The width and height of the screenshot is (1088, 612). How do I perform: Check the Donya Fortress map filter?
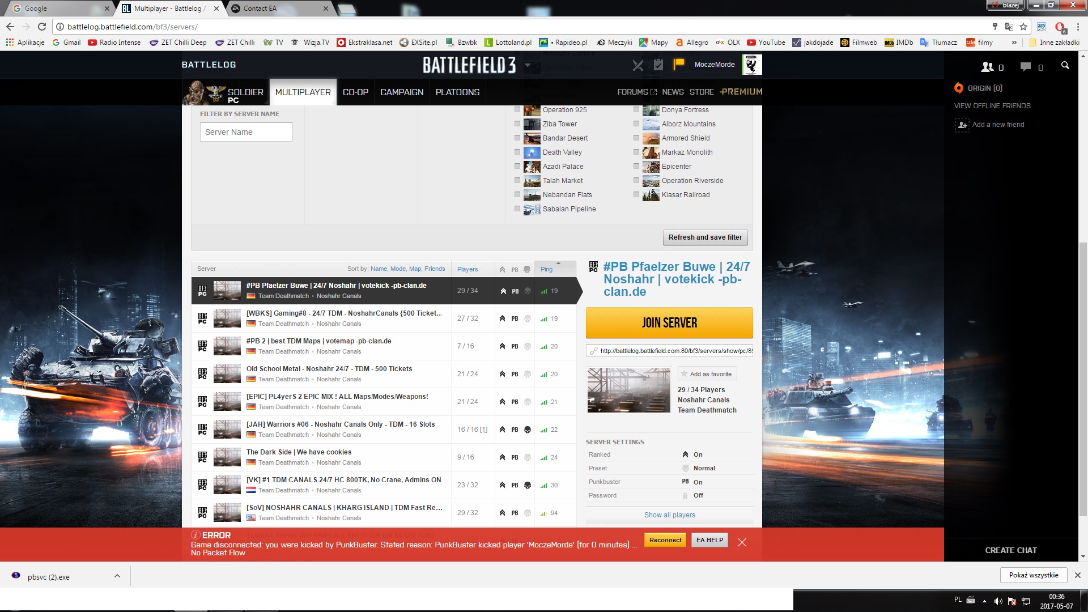[636, 110]
